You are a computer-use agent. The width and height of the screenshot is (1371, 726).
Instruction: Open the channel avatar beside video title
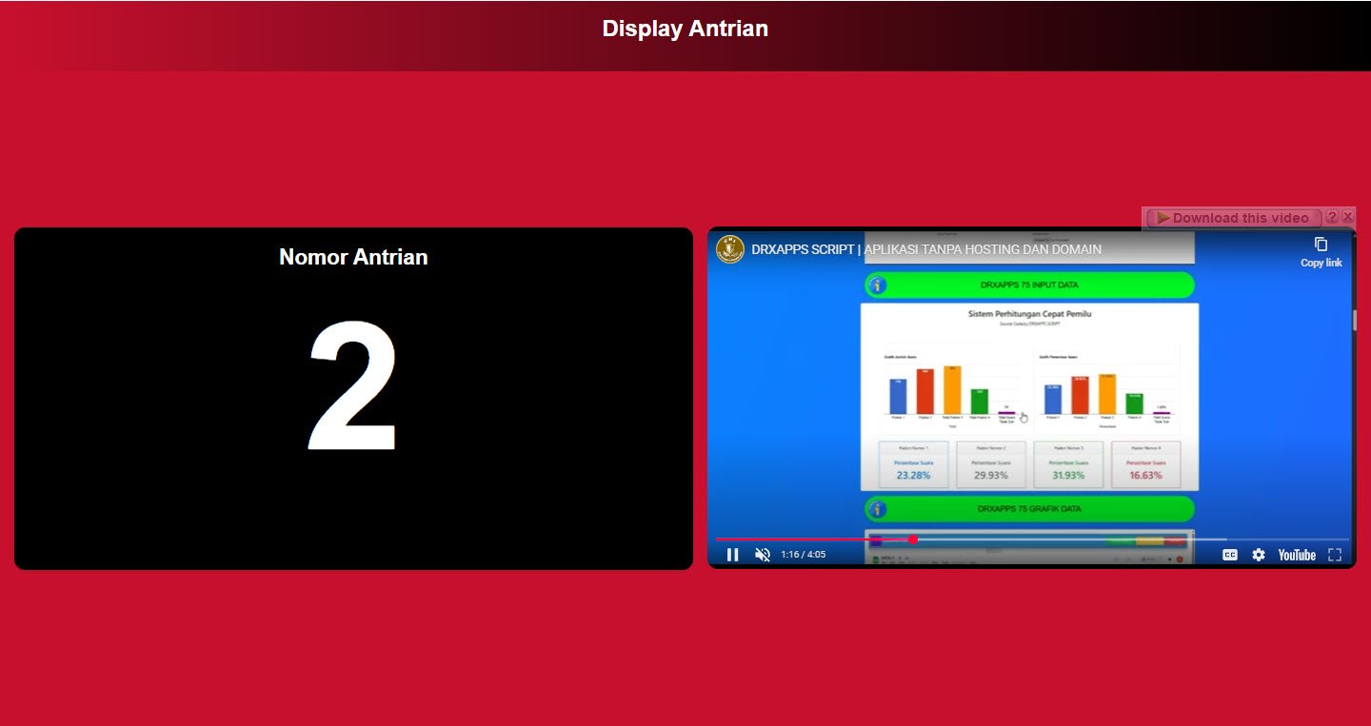coord(730,249)
